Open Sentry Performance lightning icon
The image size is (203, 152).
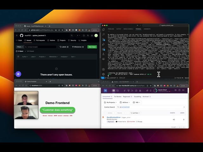point(125,91)
